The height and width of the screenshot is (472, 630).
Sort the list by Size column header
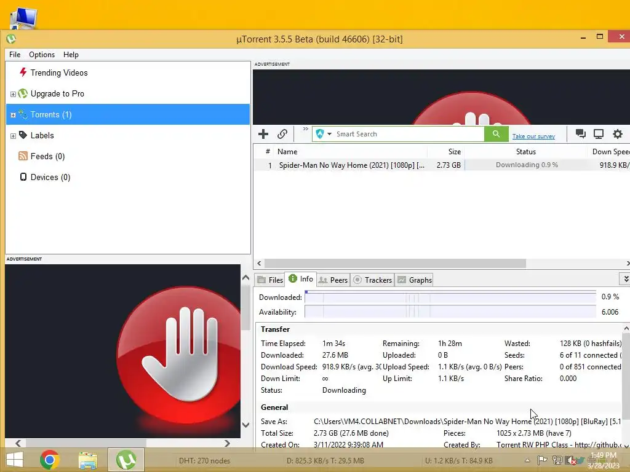click(446, 152)
